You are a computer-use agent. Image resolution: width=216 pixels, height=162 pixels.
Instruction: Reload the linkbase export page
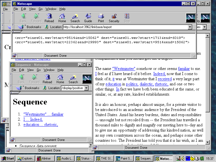point(49,18)
